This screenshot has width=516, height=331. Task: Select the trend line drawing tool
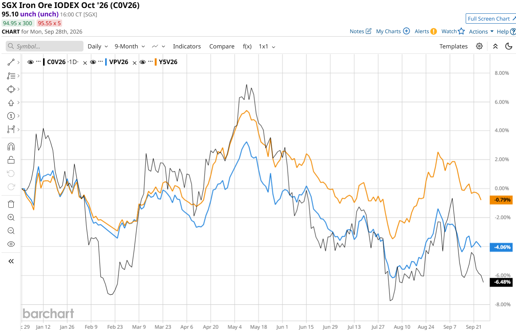click(11, 63)
